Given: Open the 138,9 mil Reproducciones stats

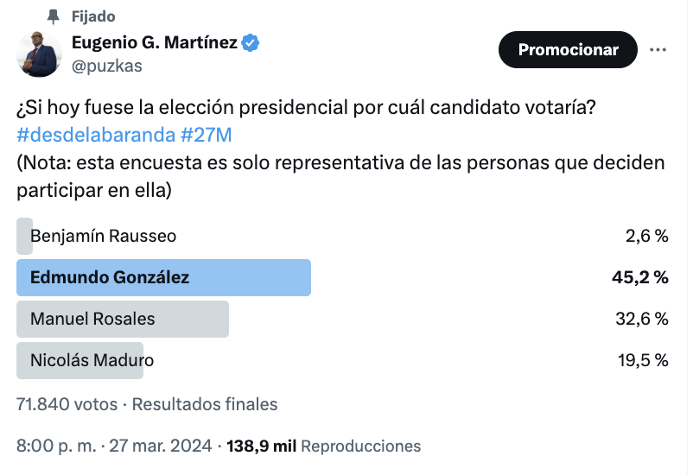Looking at the screenshot, I should coord(323,446).
